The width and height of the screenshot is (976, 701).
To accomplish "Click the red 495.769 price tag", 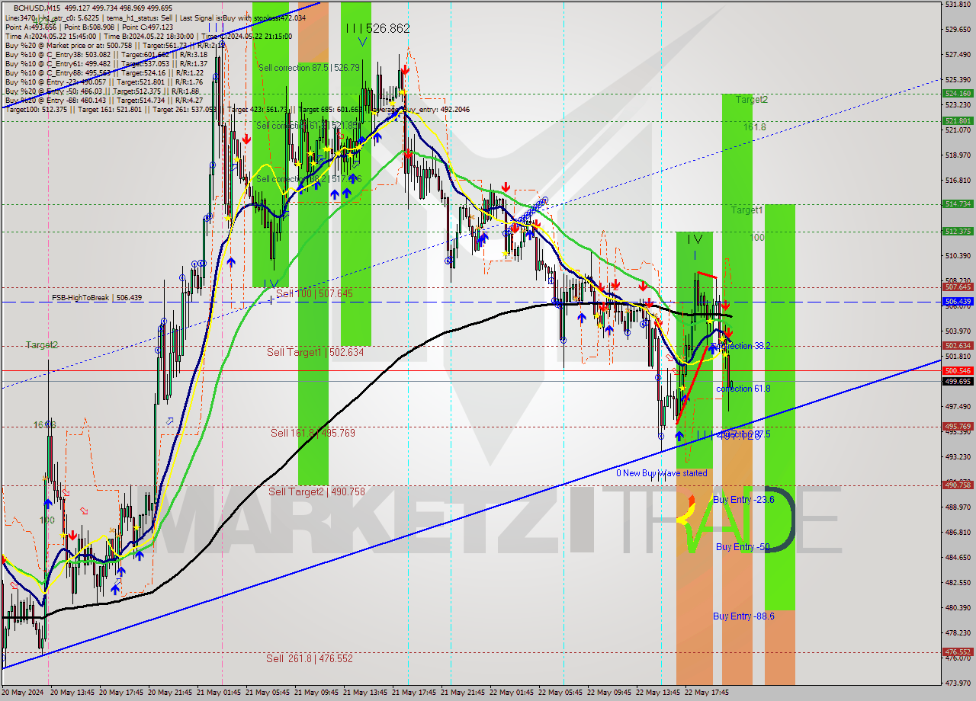I will 958,427.
